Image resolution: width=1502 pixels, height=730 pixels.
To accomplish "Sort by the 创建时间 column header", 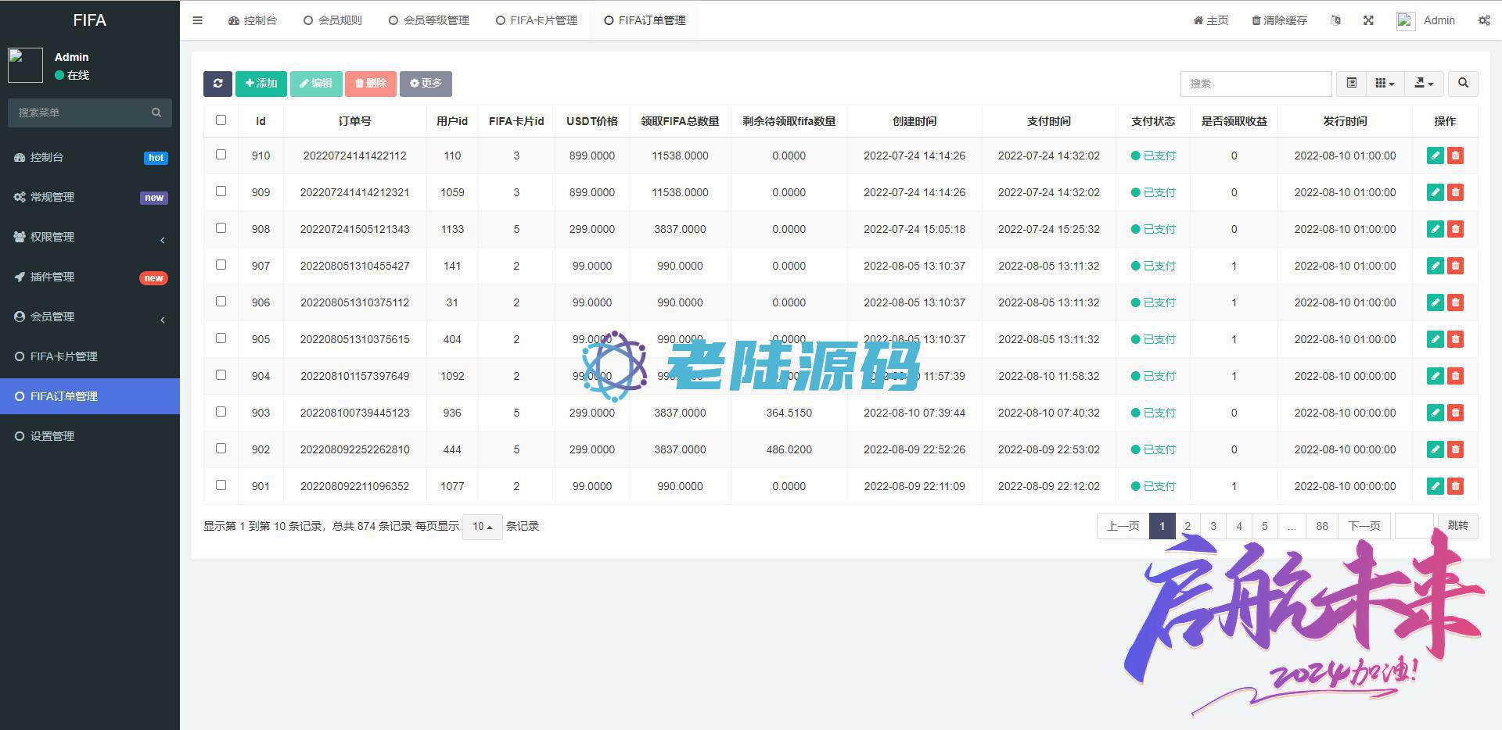I will point(914,121).
